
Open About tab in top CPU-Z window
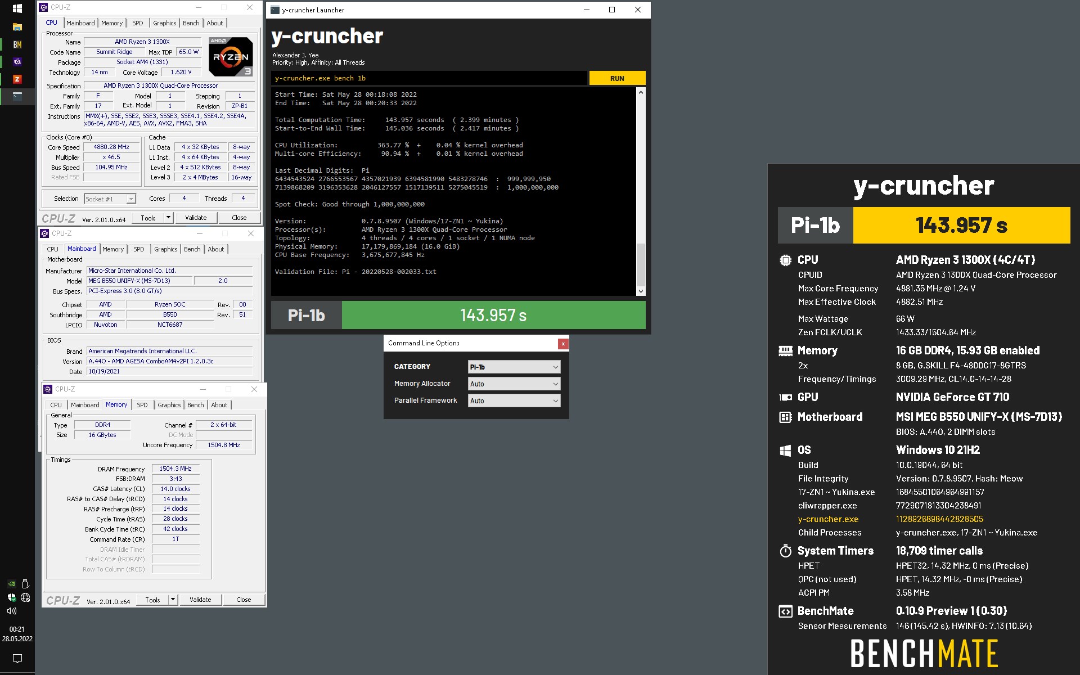(x=215, y=23)
